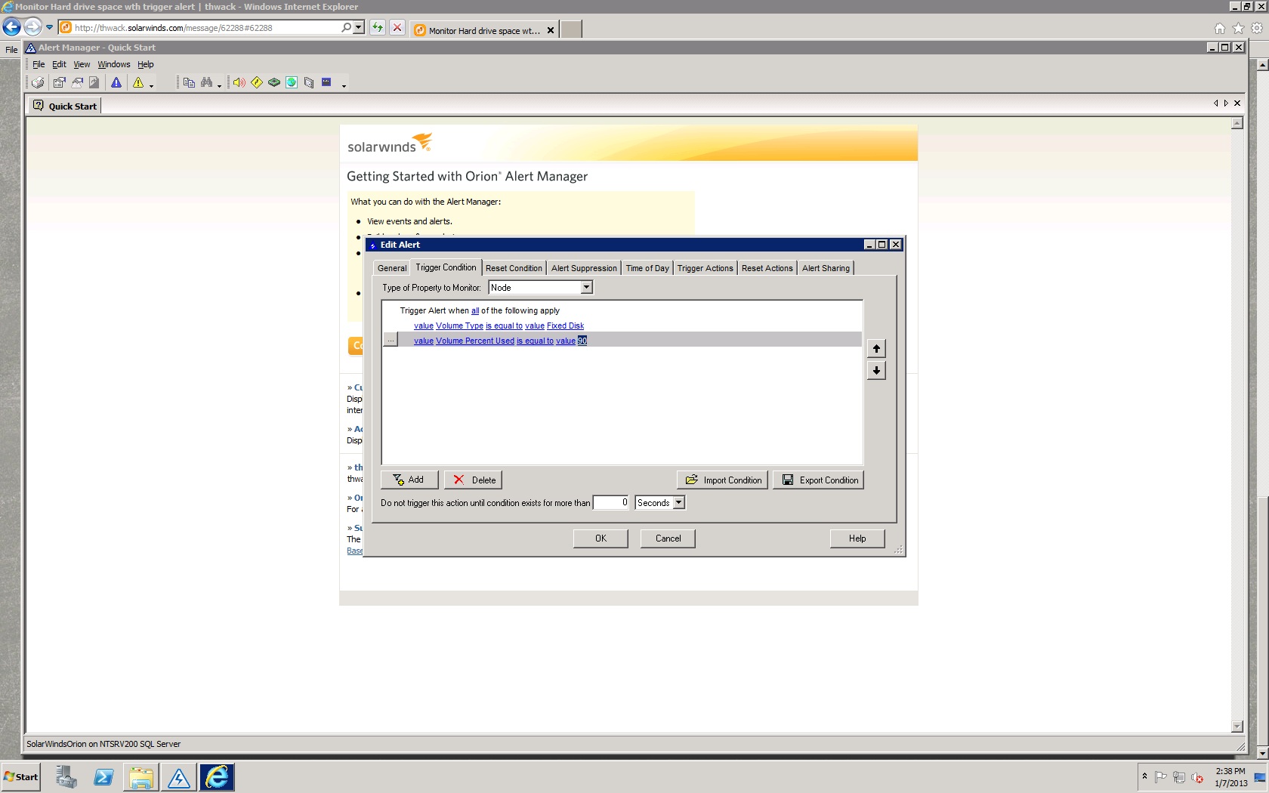Launch PowerShell from the taskbar
1269x793 pixels.
pos(103,777)
